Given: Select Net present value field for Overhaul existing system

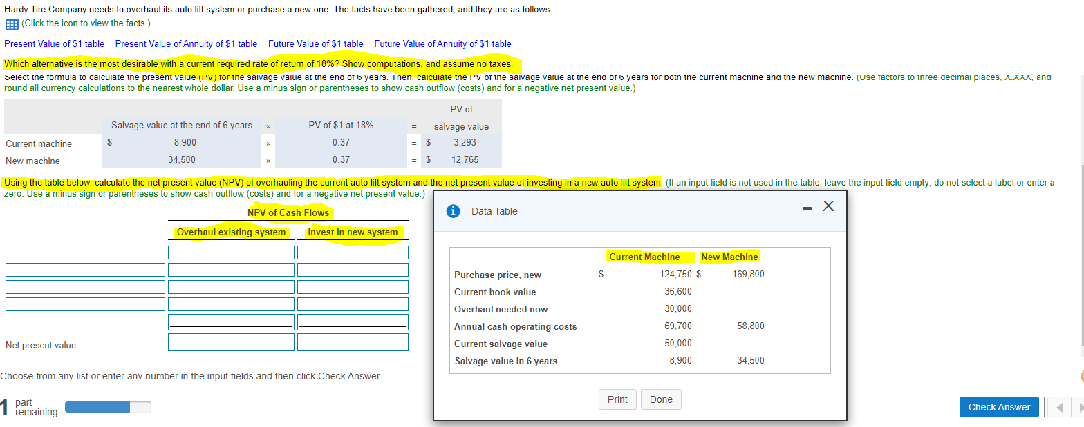Looking at the screenshot, I should pyautogui.click(x=232, y=342).
